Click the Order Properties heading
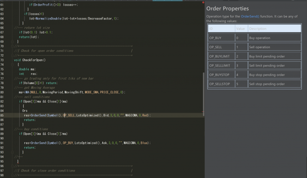 tap(227, 8)
